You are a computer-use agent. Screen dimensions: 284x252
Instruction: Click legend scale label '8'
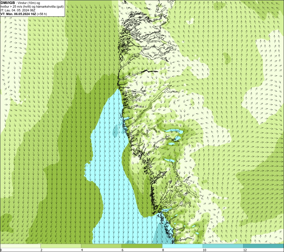[163, 250]
